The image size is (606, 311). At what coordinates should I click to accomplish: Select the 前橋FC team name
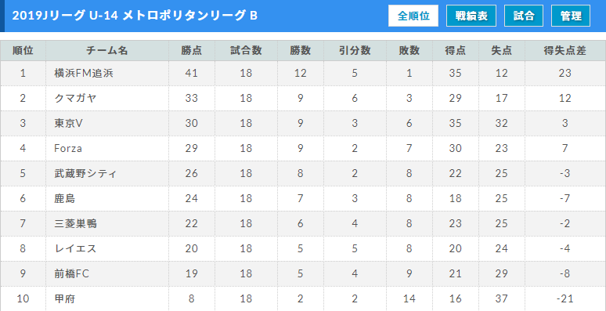[72, 274]
